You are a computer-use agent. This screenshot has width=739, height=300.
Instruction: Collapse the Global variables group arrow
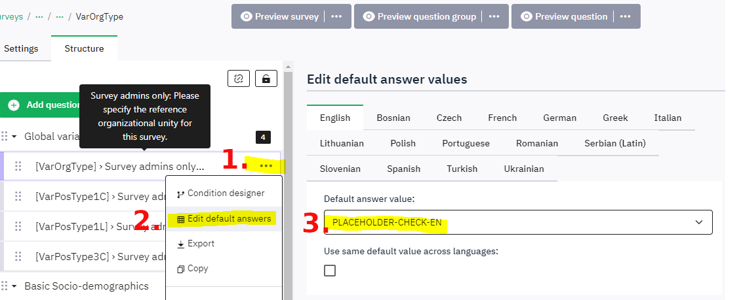click(14, 137)
